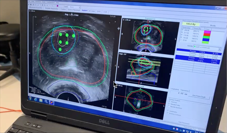Screen dimensions: 227x133
Task: Toggle the Sources overlay checkbox
Action: point(169,101)
